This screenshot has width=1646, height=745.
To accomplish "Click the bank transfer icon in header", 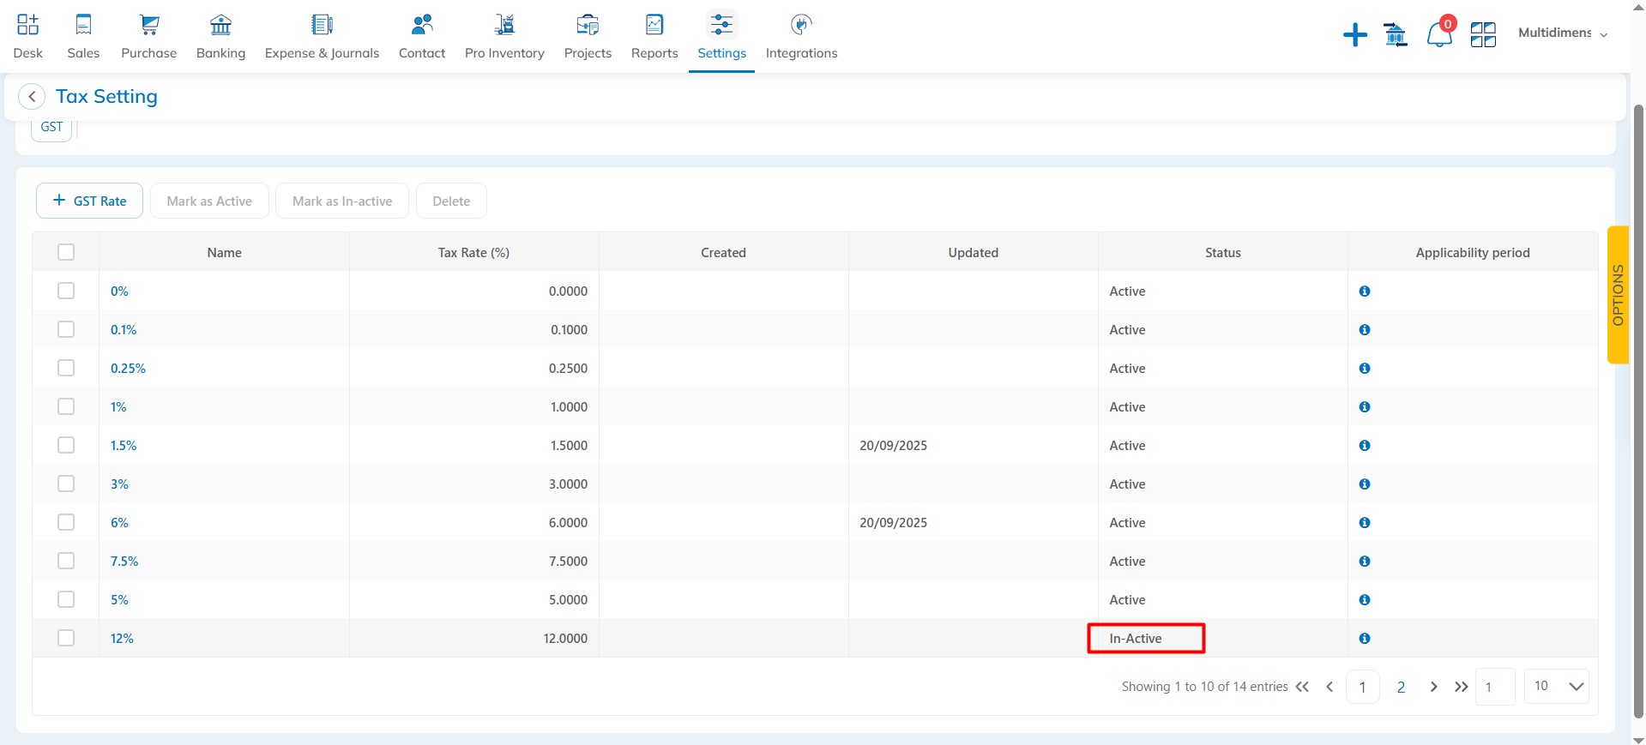I will point(1396,35).
